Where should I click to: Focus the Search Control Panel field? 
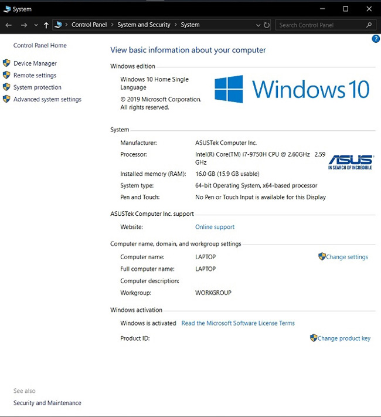[326, 25]
